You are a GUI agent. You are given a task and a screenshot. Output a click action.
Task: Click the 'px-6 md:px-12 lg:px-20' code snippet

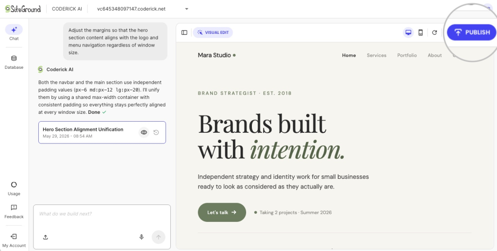pyautogui.click(x=107, y=90)
